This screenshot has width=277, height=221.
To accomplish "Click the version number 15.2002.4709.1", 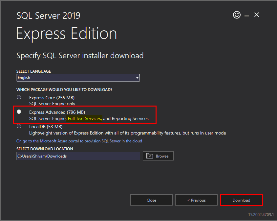I will [x=261, y=214].
